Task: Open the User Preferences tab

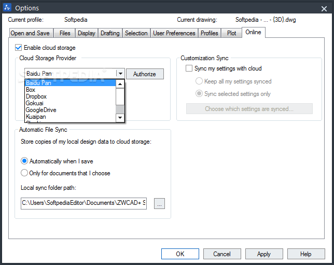Action: 174,33
